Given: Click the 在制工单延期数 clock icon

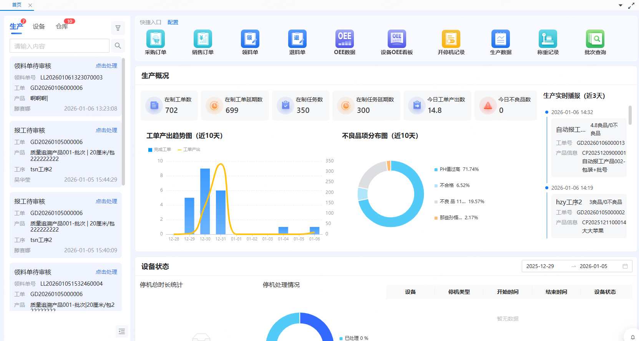Looking at the screenshot, I should (x=214, y=105).
